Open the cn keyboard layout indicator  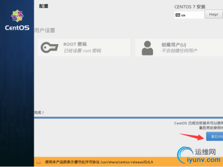pyautogui.click(x=189, y=15)
